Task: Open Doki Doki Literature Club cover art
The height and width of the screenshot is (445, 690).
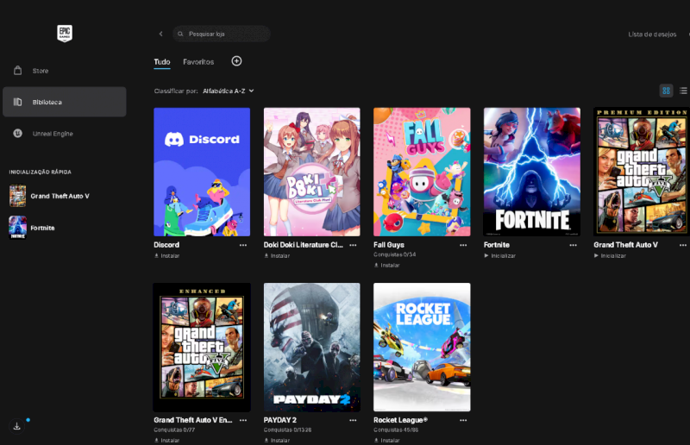Action: tap(312, 172)
